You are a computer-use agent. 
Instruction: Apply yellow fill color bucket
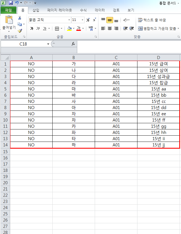69,29
